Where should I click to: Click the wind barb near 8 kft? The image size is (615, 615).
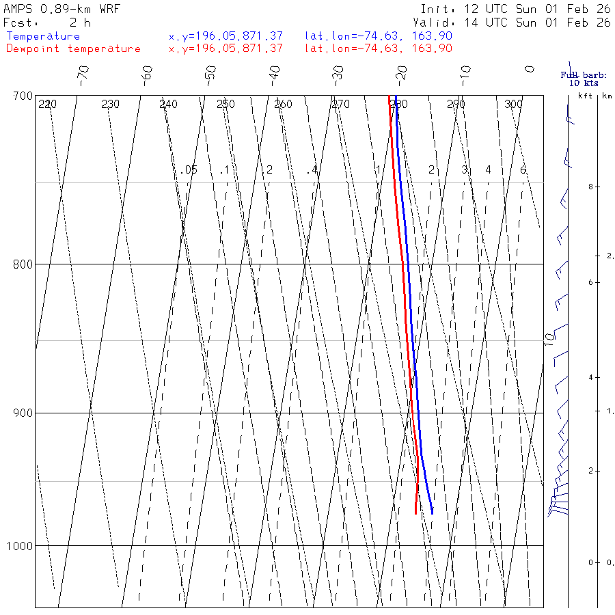coord(564,198)
